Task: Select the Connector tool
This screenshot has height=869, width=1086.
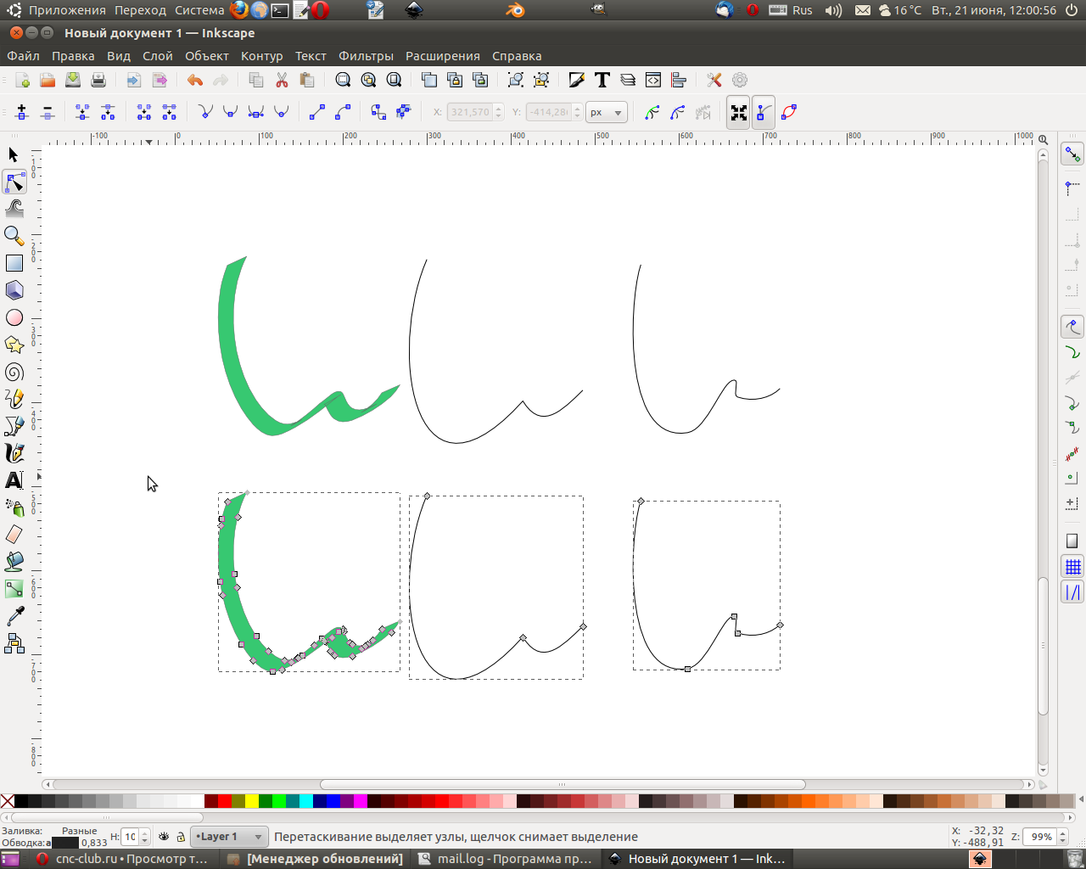Action: pos(14,644)
